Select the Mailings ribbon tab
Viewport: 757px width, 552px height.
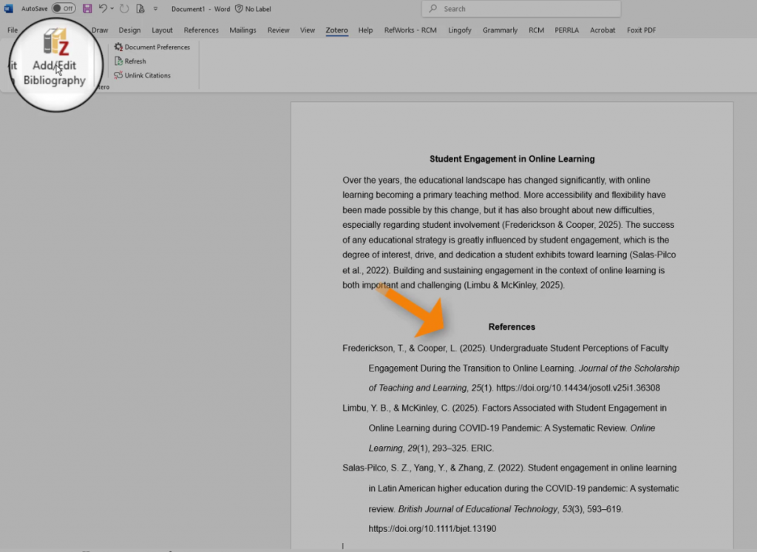click(242, 30)
